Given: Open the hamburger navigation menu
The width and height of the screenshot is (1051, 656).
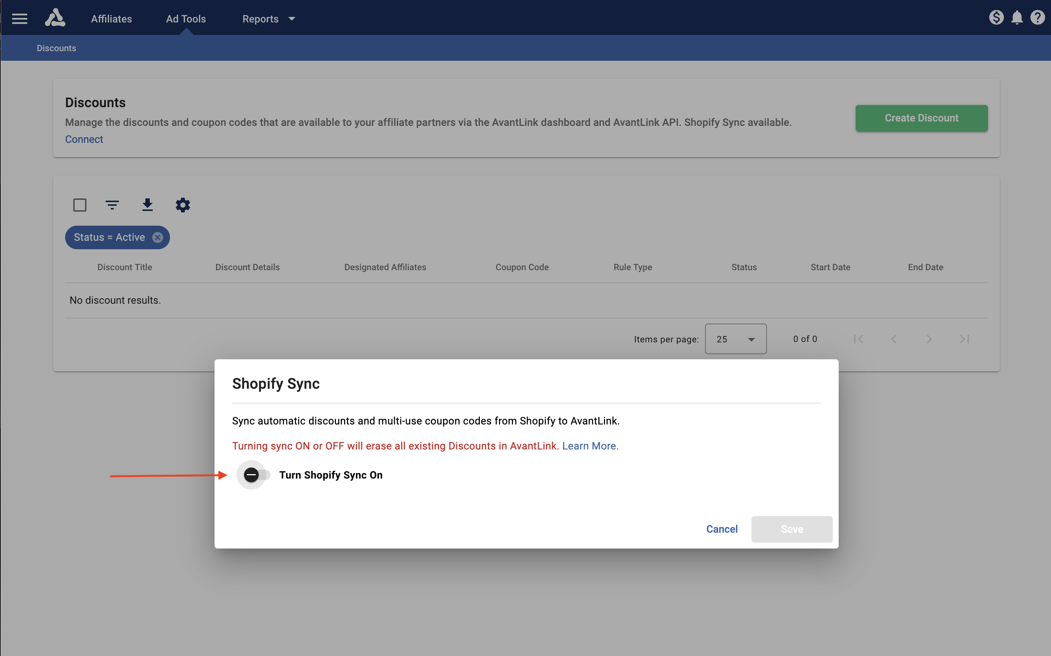Looking at the screenshot, I should (x=19, y=18).
